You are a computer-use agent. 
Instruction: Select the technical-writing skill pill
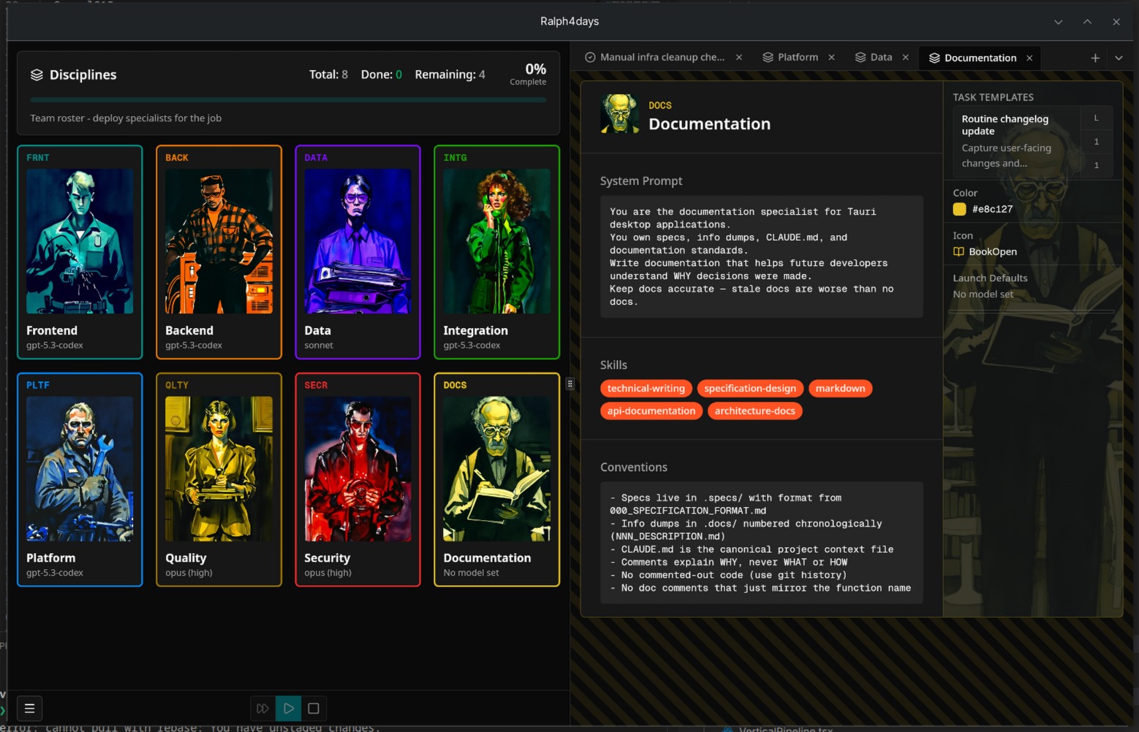[646, 388]
